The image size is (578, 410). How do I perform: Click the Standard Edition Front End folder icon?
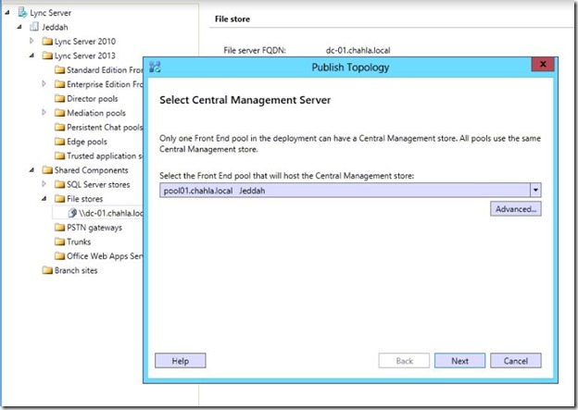point(59,69)
